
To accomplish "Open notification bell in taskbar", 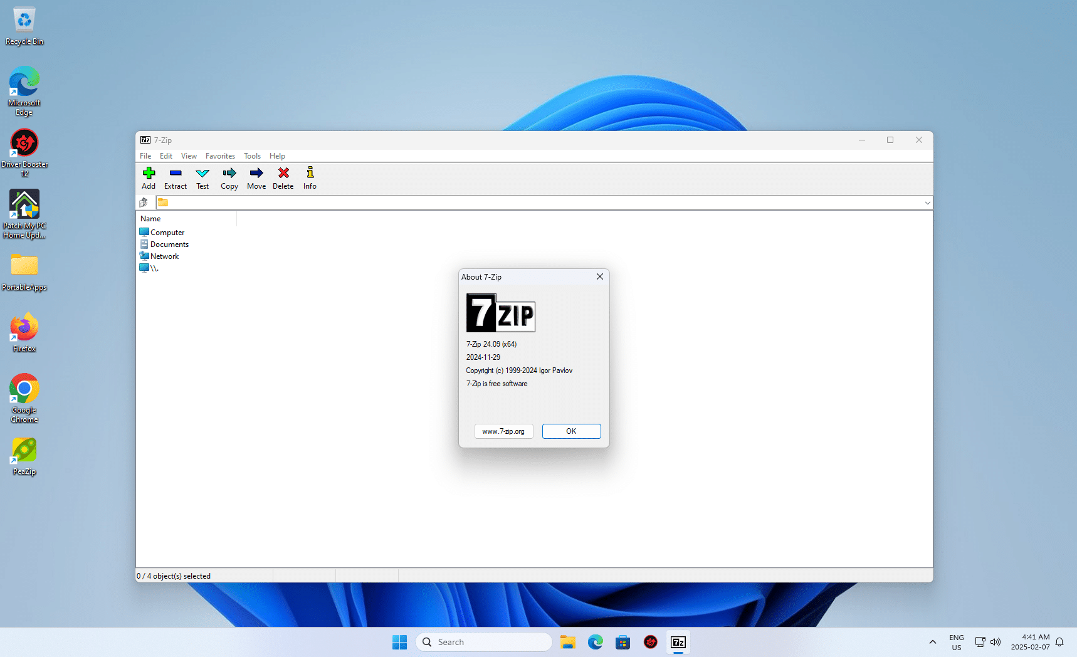I will click(x=1059, y=642).
